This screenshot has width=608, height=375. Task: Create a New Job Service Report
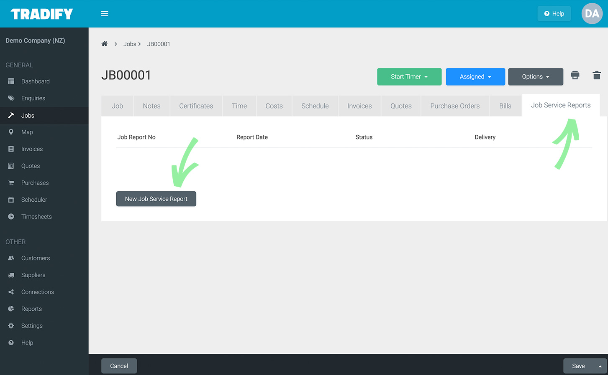(156, 199)
